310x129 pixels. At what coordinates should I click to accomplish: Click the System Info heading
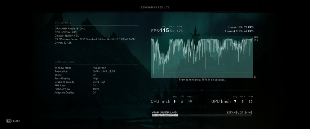click(x=63, y=23)
